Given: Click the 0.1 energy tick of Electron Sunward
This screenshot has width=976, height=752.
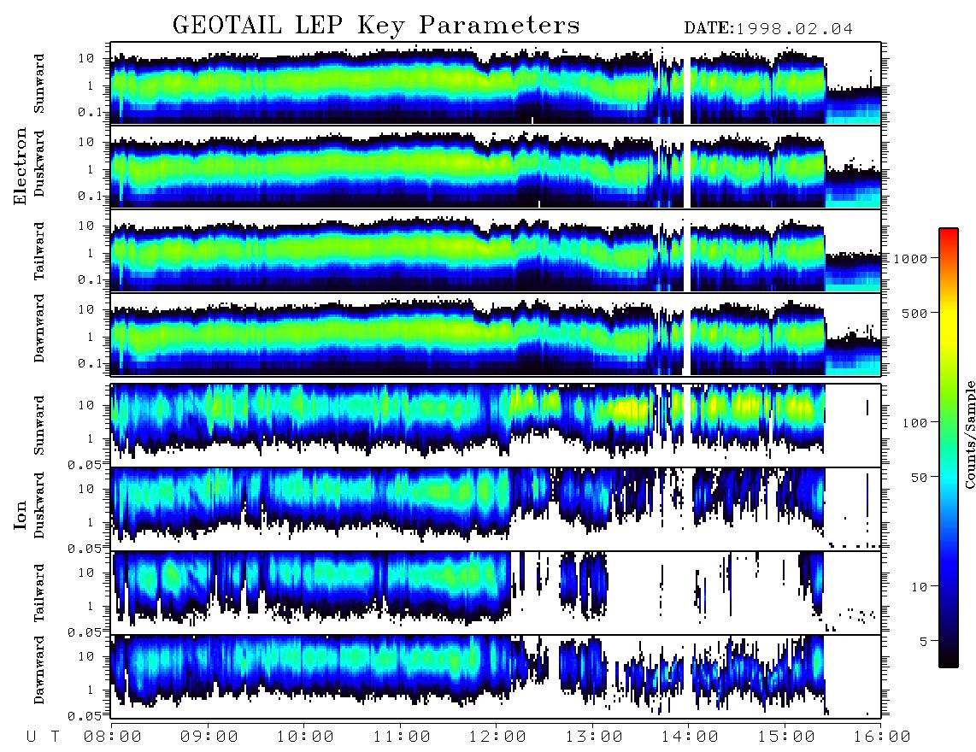Looking at the screenshot, I should tap(91, 113).
